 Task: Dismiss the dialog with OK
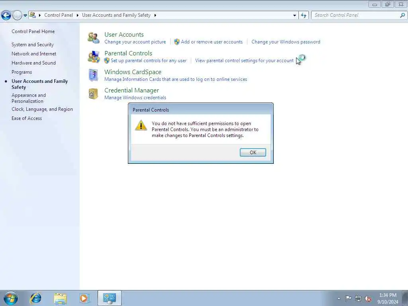(253, 153)
